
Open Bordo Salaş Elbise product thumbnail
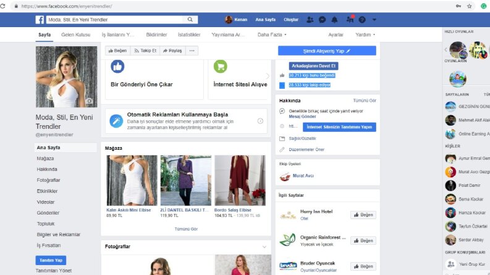(240, 181)
